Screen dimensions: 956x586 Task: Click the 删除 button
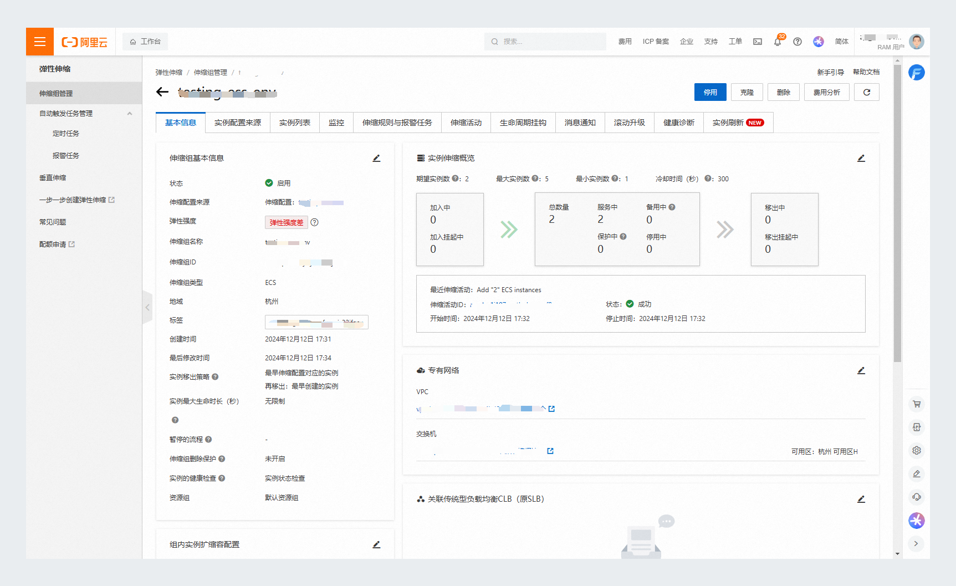(784, 92)
